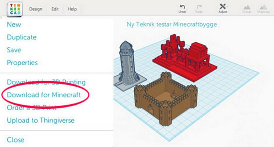
Task: Click Order a 3D Print
Action: 32,108
